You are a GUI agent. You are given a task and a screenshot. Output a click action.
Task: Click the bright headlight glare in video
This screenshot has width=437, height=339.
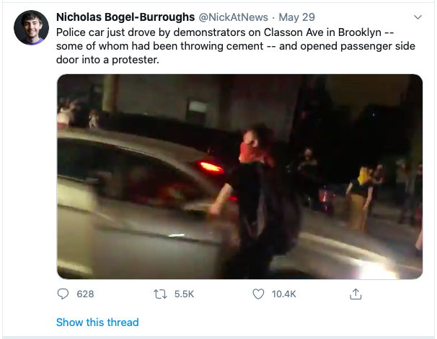click(376, 270)
